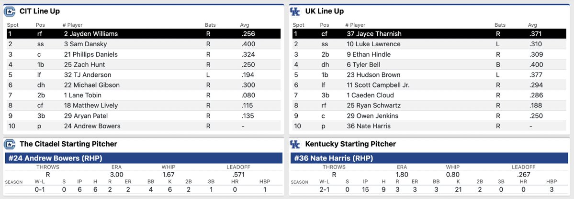Viewport: 574px width, 199px height.
Task: Click the Avg column header in CIT lineup
Action: click(245, 25)
